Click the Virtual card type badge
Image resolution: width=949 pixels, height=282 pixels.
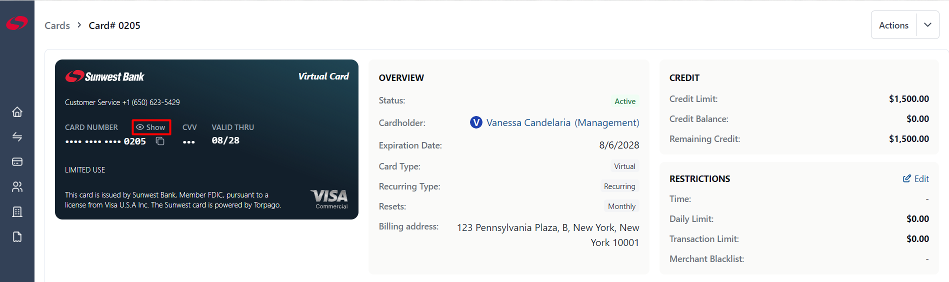pyautogui.click(x=624, y=166)
